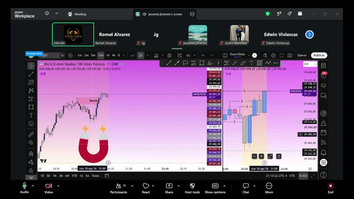Viewport: 354px width, 199px height.
Task: Open the Zoom Chat panel
Action: [246, 188]
